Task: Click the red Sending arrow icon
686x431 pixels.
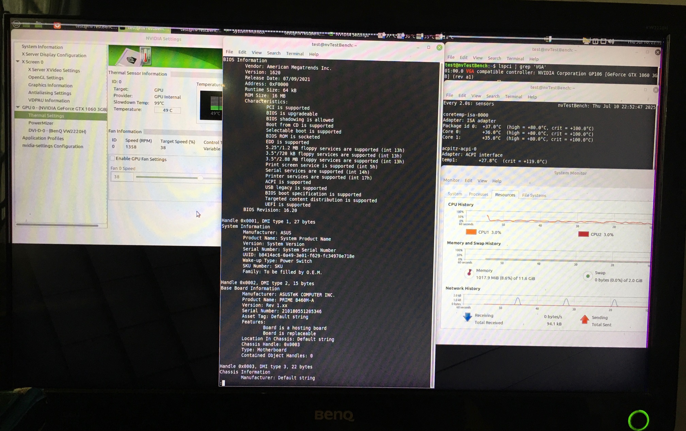Action: [585, 319]
